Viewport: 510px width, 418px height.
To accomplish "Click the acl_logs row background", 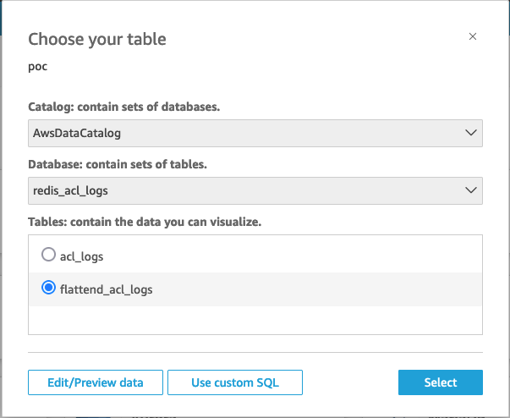I will (338, 255).
